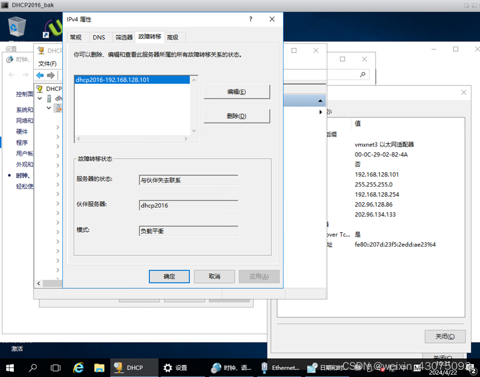Collapse the dhcp2016 server node chevron

click(x=39, y=98)
